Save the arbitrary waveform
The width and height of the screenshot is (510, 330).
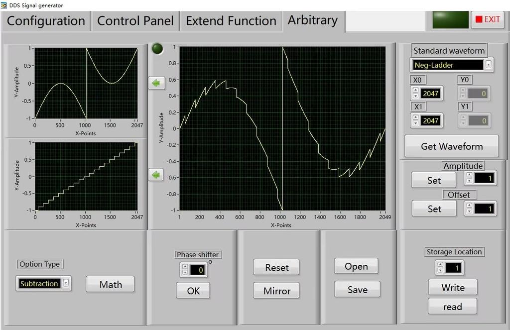click(x=357, y=289)
